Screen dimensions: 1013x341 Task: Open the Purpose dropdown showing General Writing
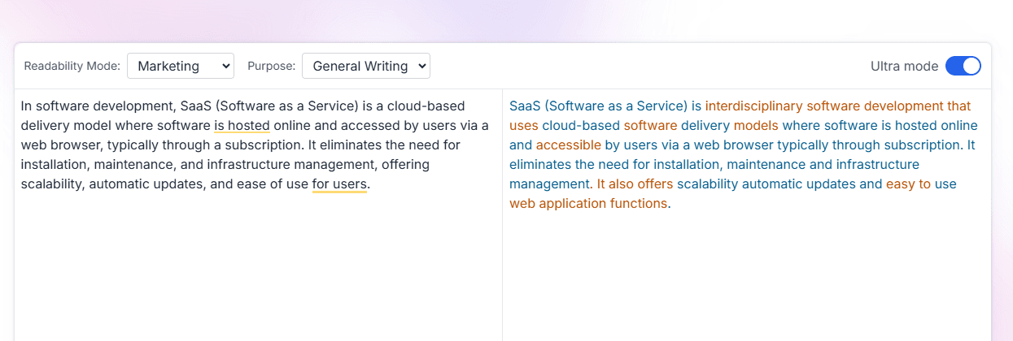(x=366, y=66)
